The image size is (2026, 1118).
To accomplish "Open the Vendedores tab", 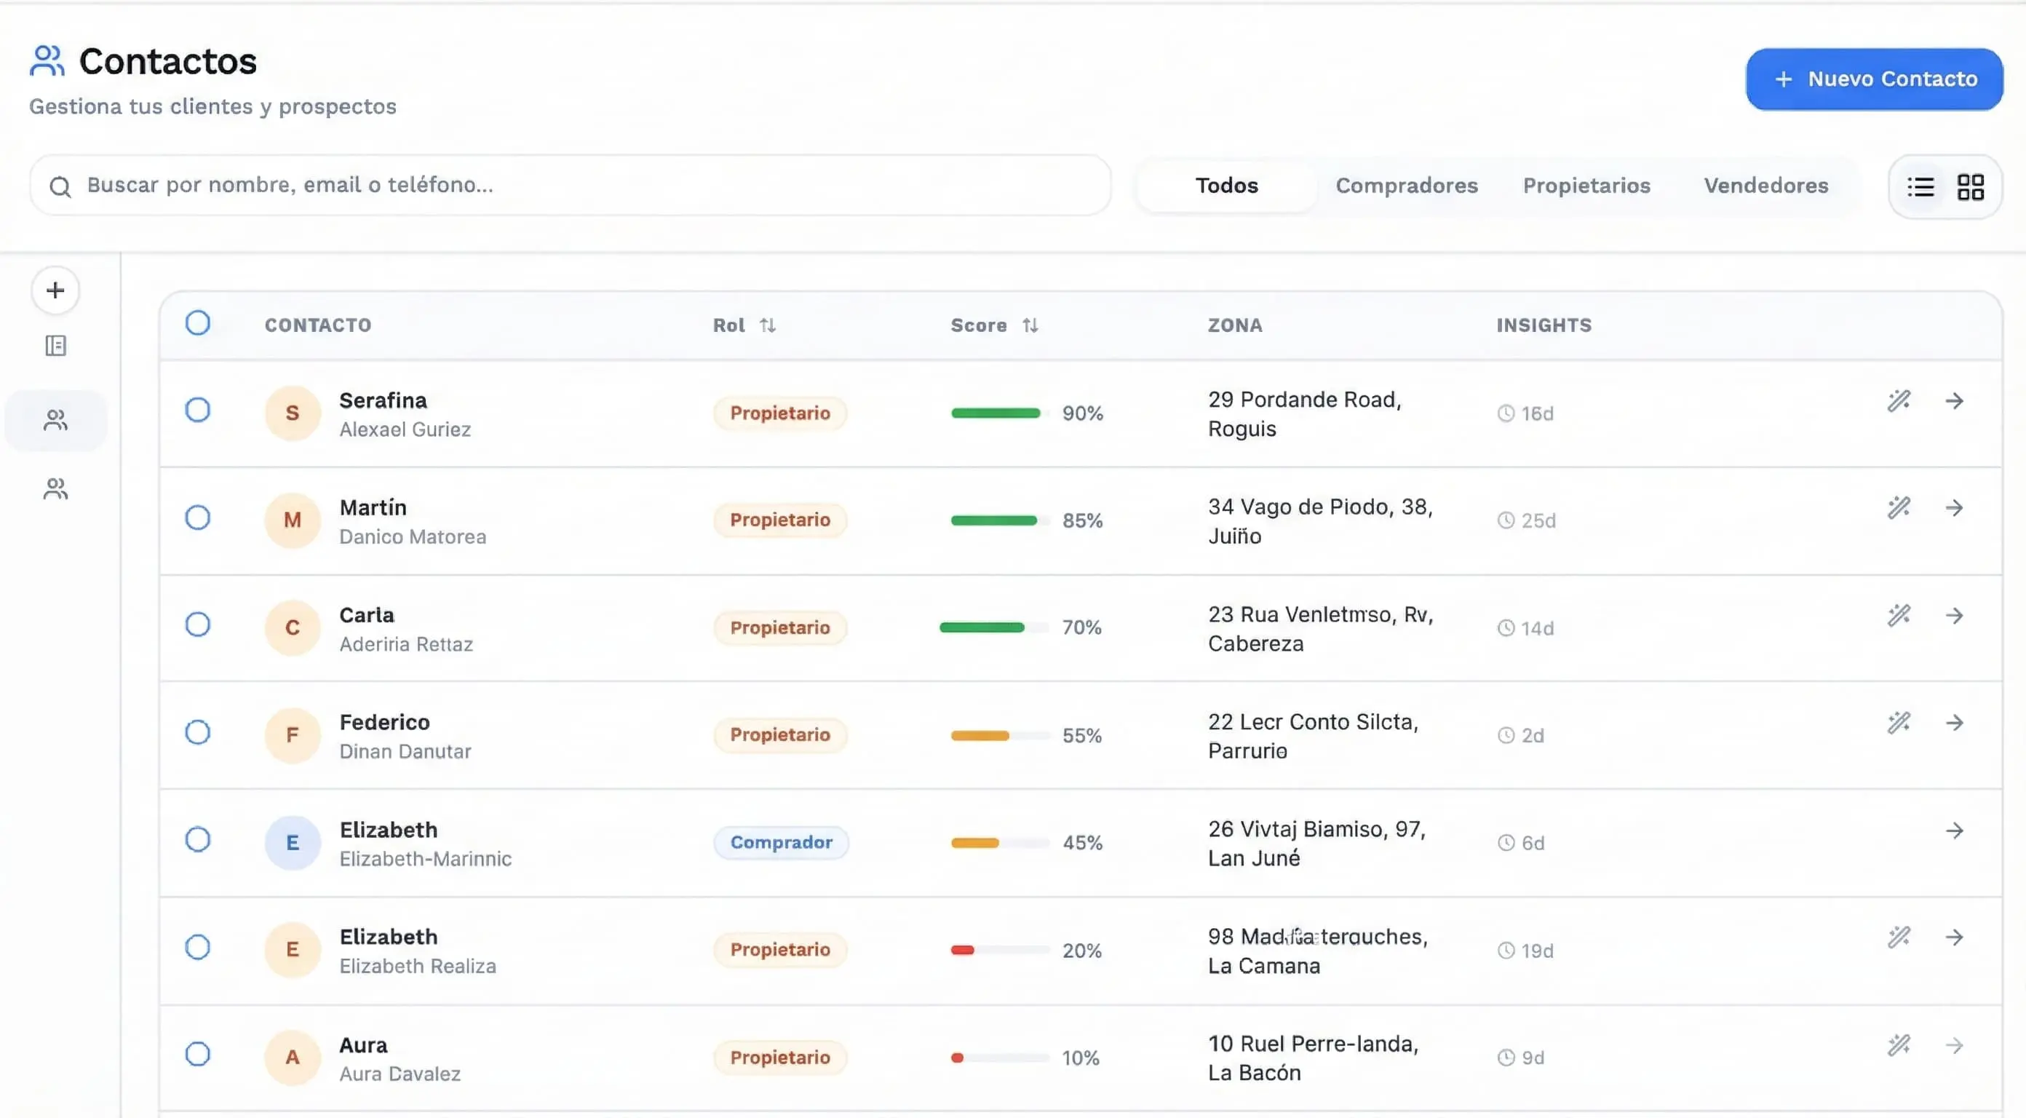I will (1765, 186).
